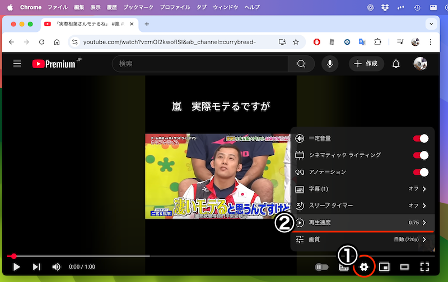The height and width of the screenshot is (282, 448).
Task: Install app icon in address bar
Action: [282, 42]
